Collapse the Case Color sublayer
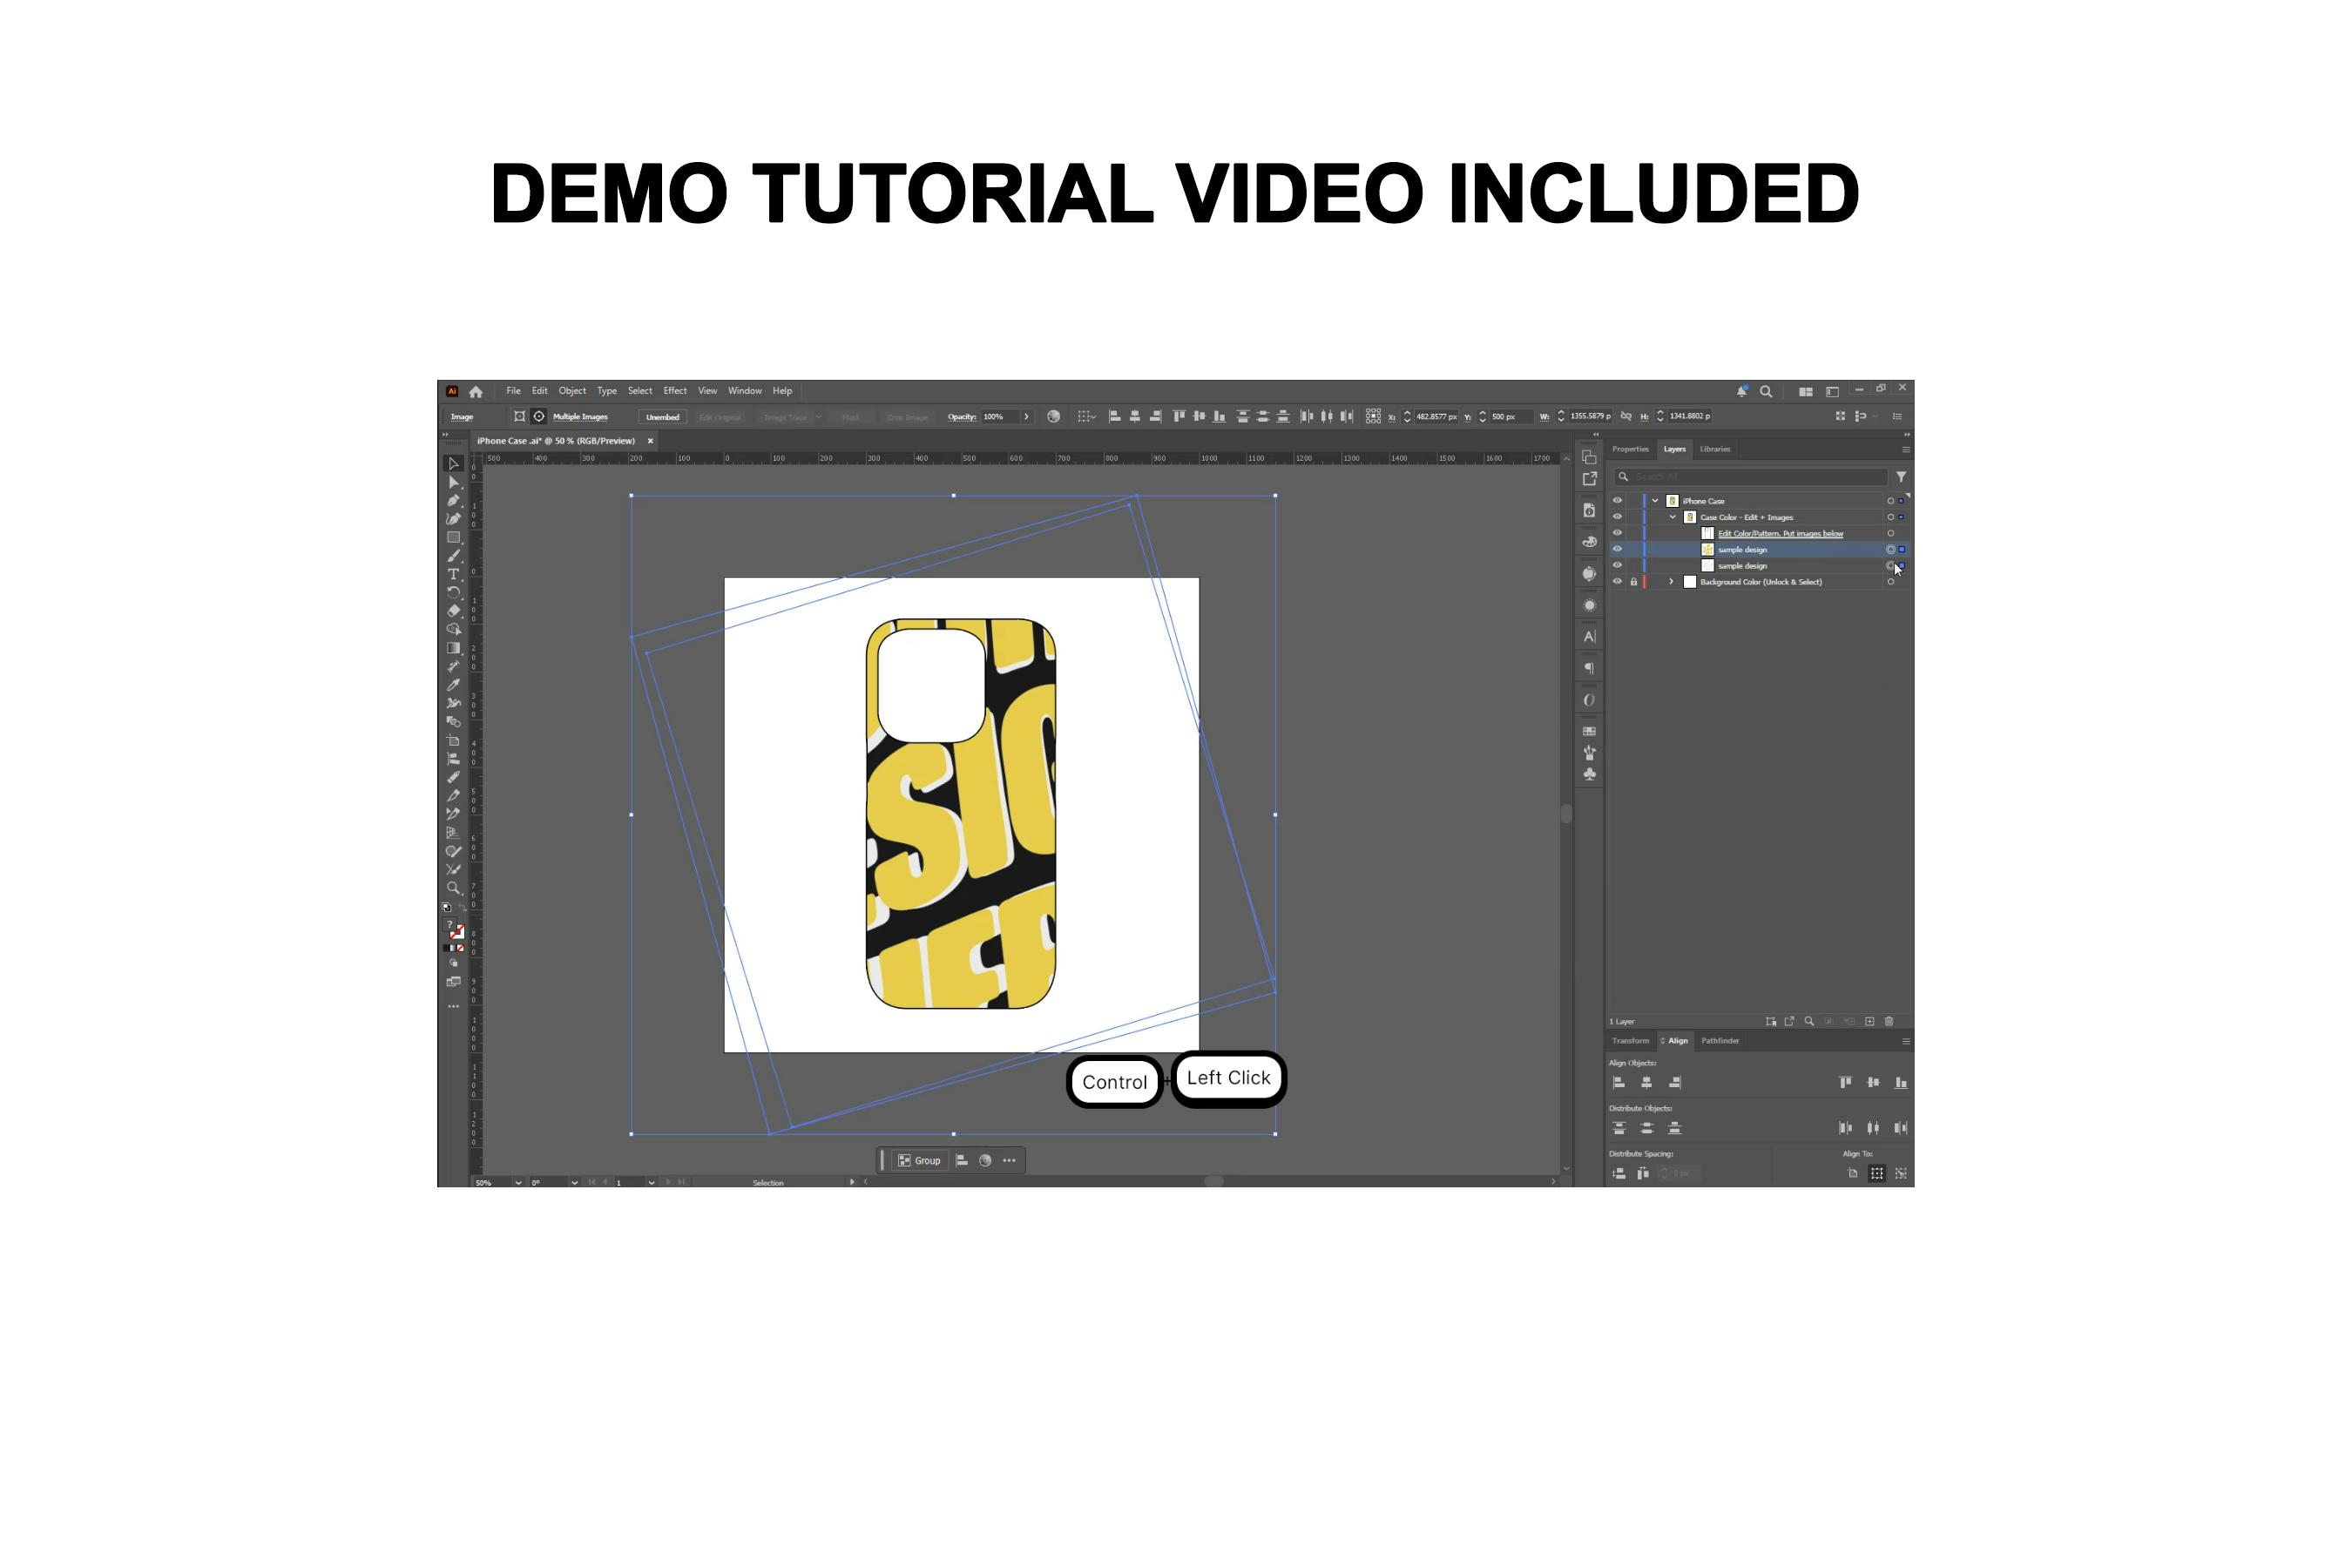The image size is (2352, 1568). pyautogui.click(x=1673, y=517)
